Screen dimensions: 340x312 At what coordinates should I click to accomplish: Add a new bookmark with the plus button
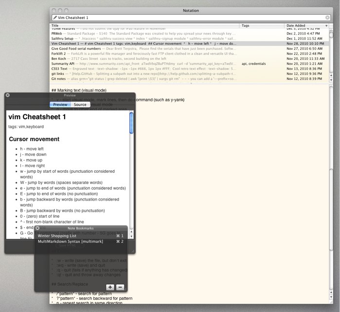(110, 287)
